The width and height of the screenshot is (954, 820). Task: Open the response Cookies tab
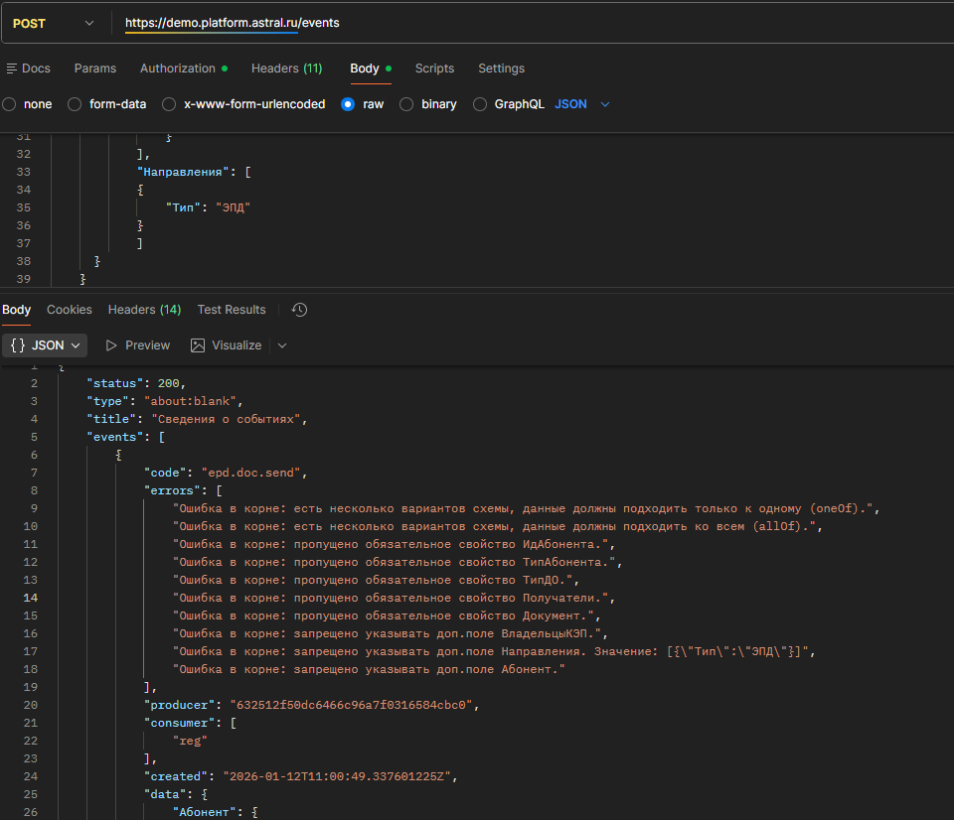[70, 310]
